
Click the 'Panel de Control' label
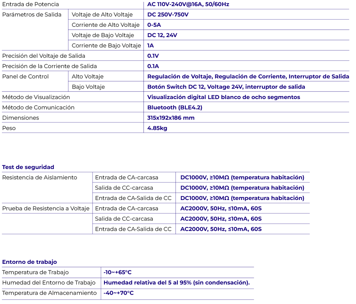[x=26, y=76]
